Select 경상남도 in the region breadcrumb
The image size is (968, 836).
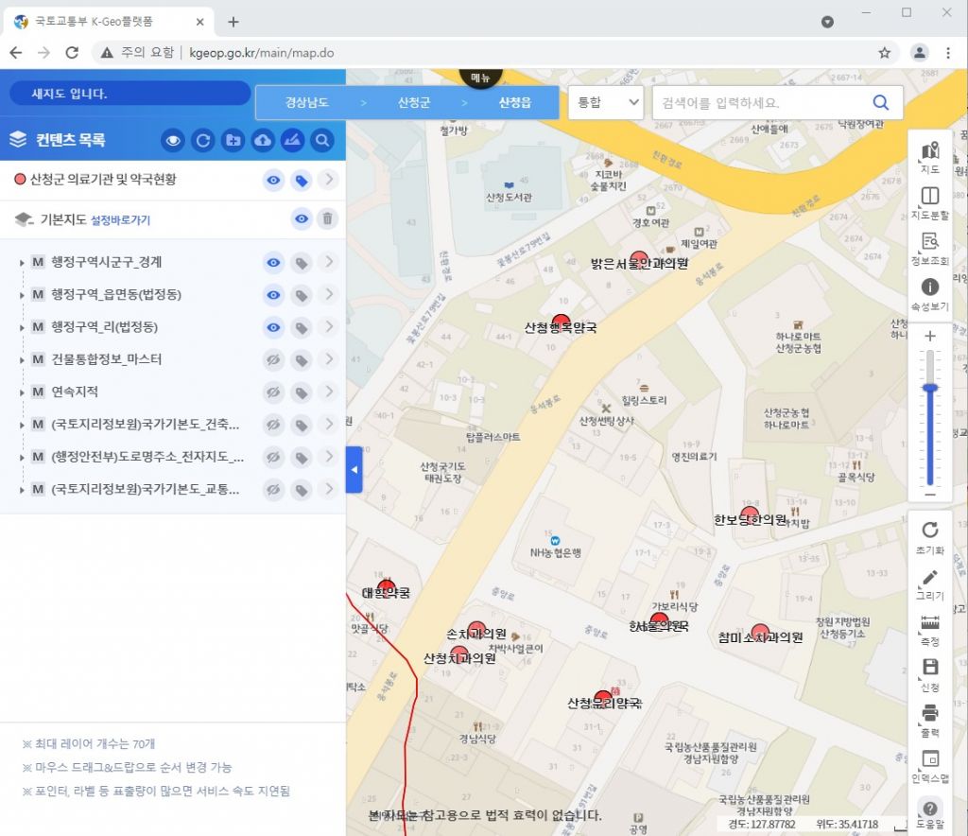306,103
